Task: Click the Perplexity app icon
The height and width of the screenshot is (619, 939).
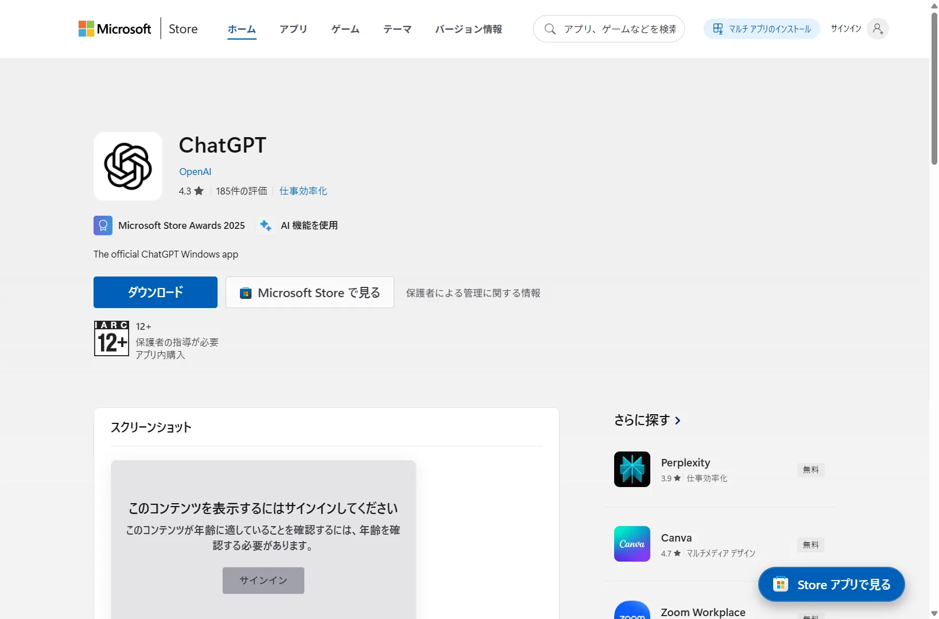Action: (x=632, y=469)
